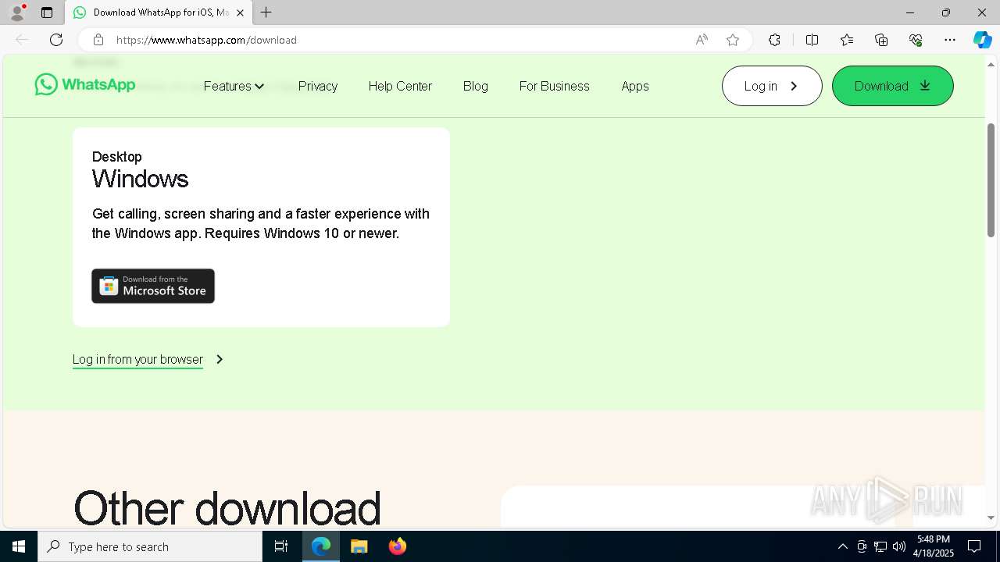Open File Explorer from taskbar
This screenshot has width=1000, height=562.
click(x=359, y=546)
